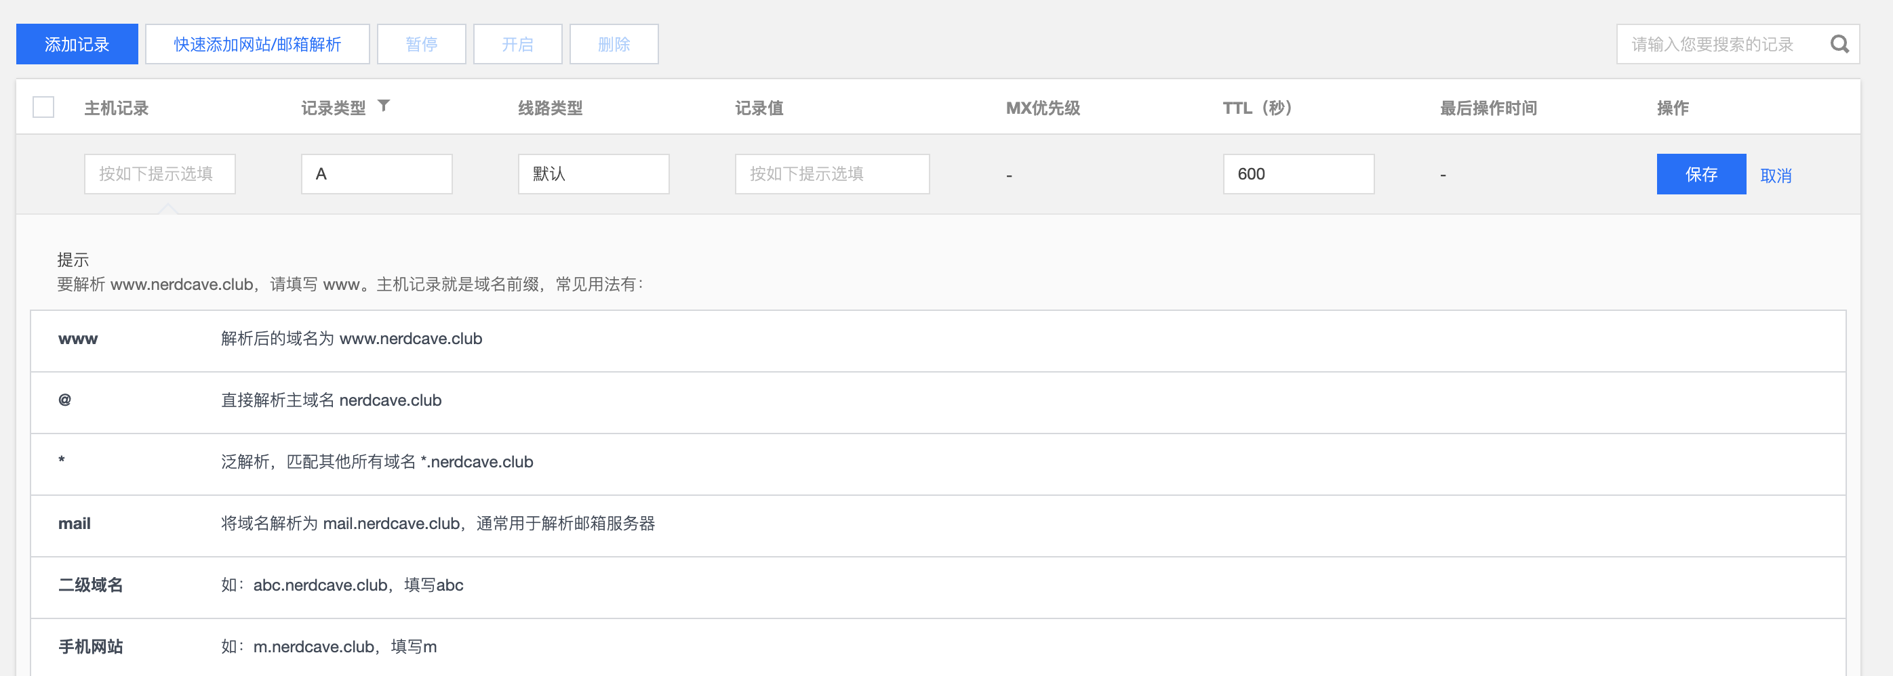
Task: Click the 最后操作时间 column header
Action: coord(1489,108)
